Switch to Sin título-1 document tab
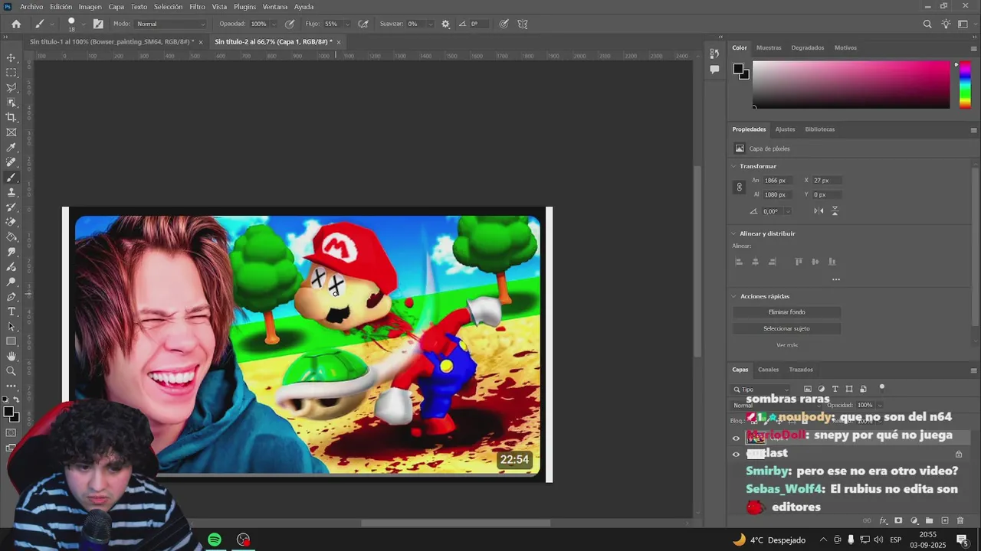Image resolution: width=981 pixels, height=551 pixels. [112, 41]
